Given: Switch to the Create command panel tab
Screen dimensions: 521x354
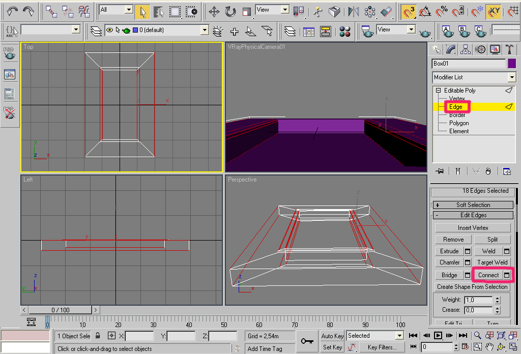Looking at the screenshot, I should 436,49.
